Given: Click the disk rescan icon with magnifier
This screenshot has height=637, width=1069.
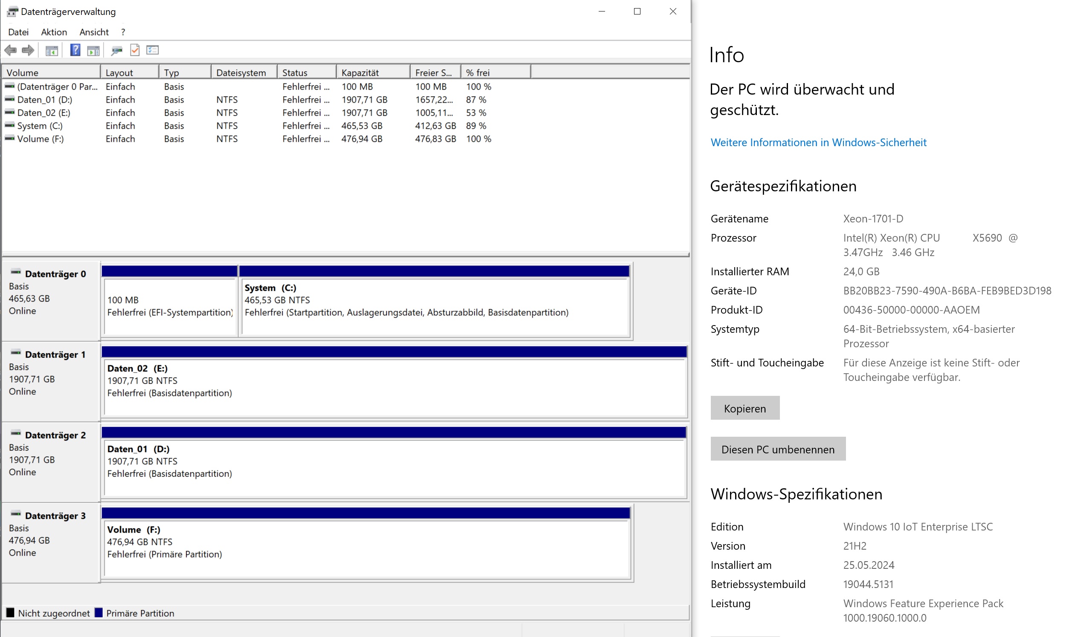Looking at the screenshot, I should tap(116, 51).
